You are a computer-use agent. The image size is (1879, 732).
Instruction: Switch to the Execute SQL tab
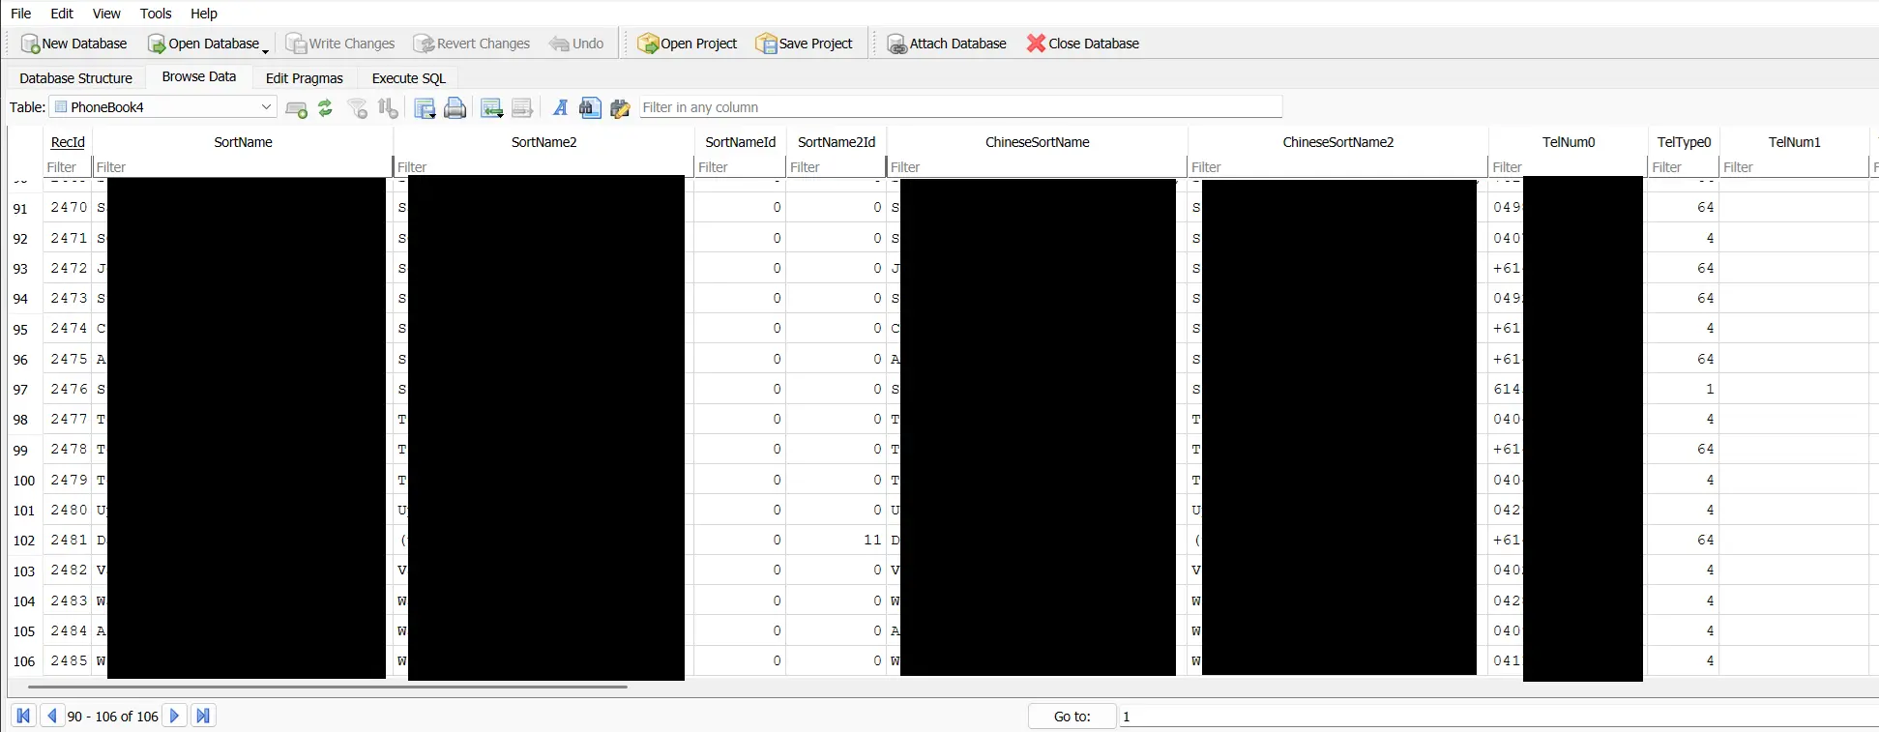(408, 78)
